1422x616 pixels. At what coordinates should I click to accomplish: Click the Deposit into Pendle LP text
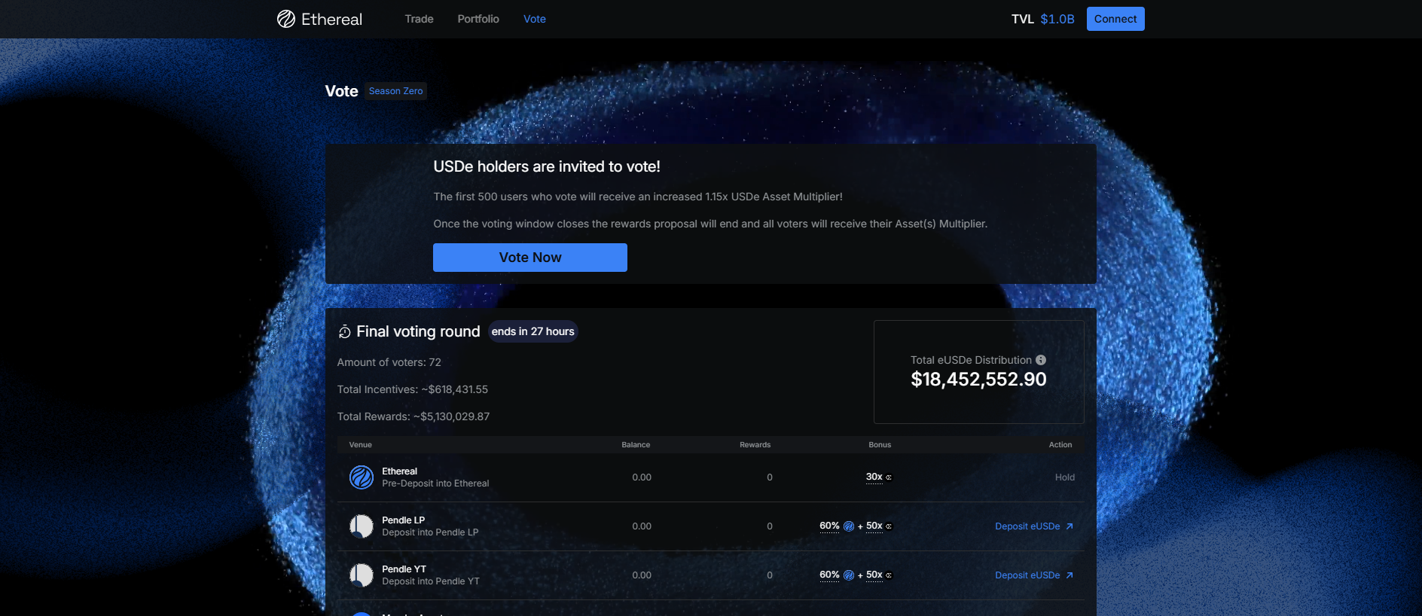[x=430, y=532]
